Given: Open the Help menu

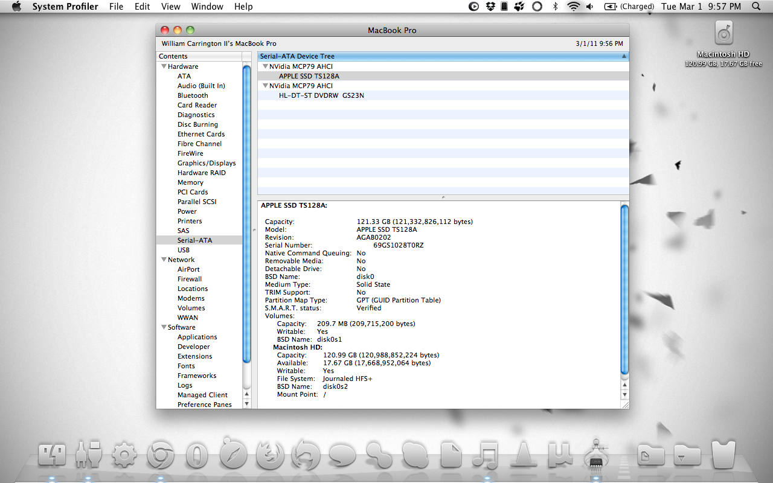Looking at the screenshot, I should pos(243,7).
